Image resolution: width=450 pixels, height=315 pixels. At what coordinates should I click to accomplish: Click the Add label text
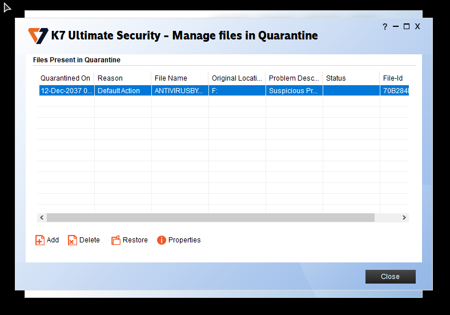(x=53, y=240)
